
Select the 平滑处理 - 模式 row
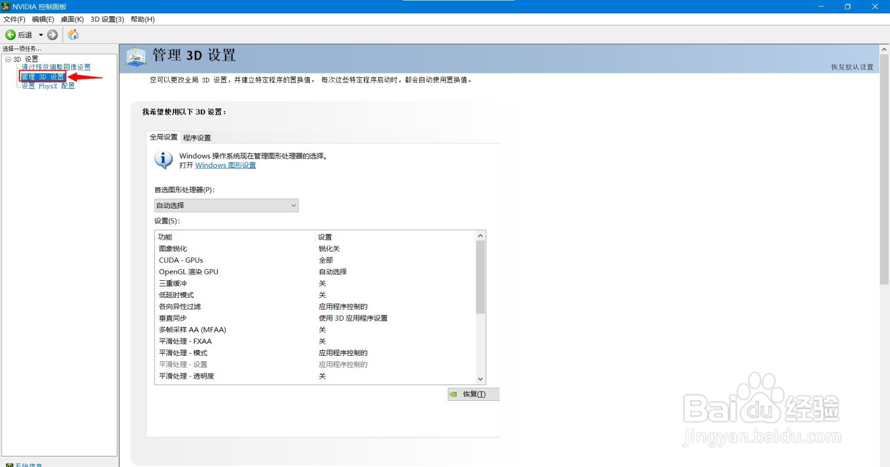point(315,353)
